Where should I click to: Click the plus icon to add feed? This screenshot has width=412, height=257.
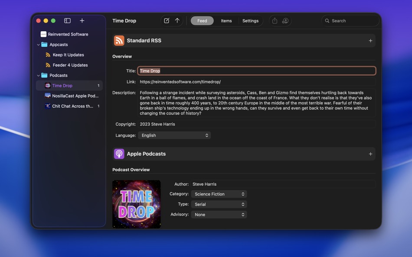coord(82,21)
